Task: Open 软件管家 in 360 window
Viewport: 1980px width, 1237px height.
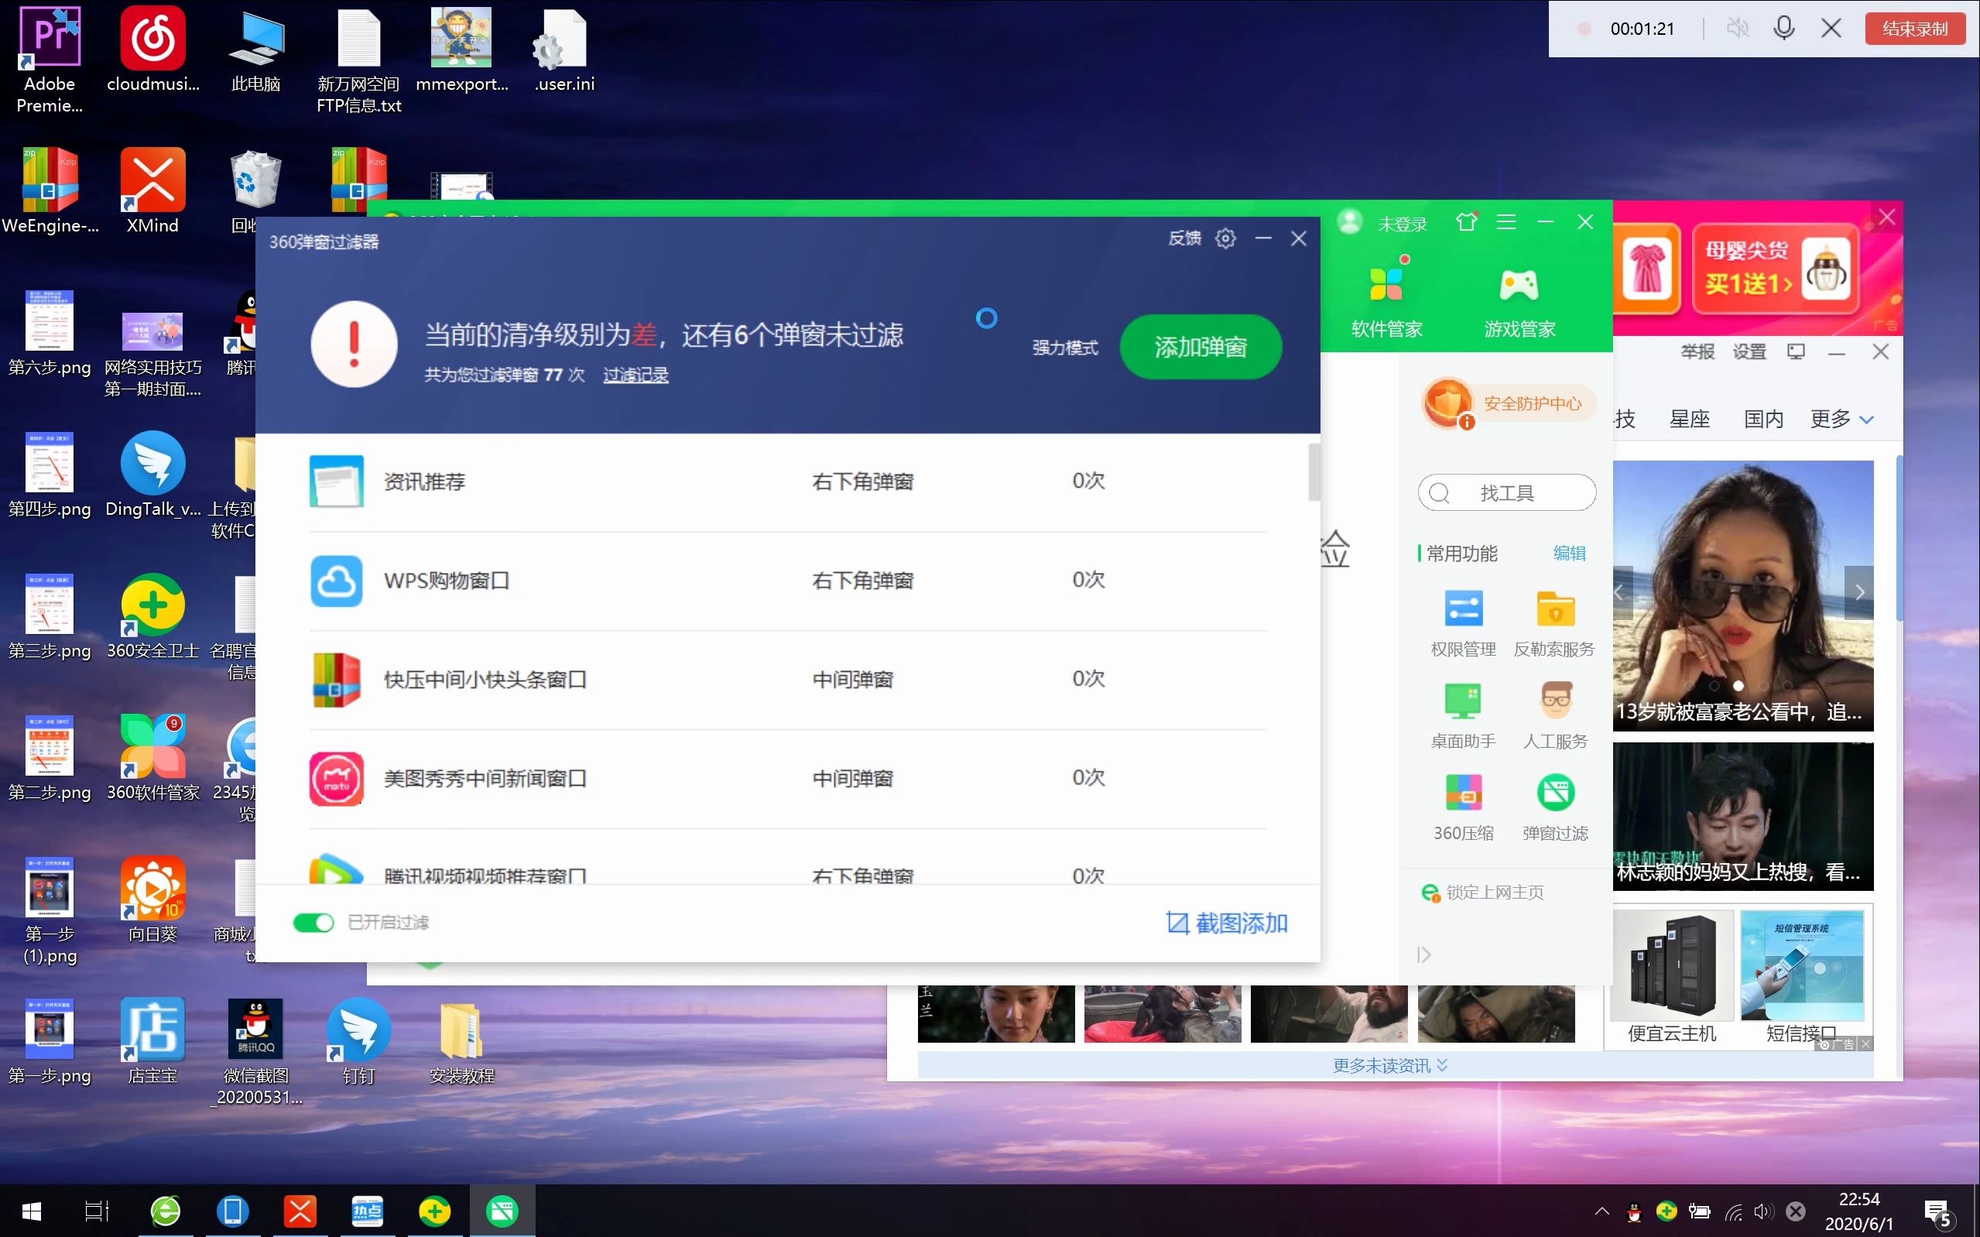Action: point(1386,303)
